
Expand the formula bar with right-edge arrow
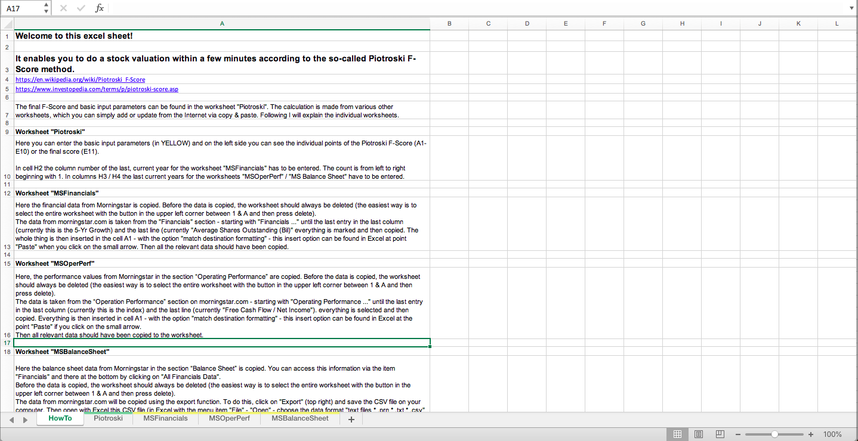coord(851,8)
